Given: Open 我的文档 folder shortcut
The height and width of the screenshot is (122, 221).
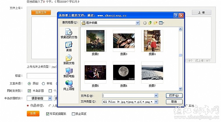Looking at the screenshot, I should (69, 59).
